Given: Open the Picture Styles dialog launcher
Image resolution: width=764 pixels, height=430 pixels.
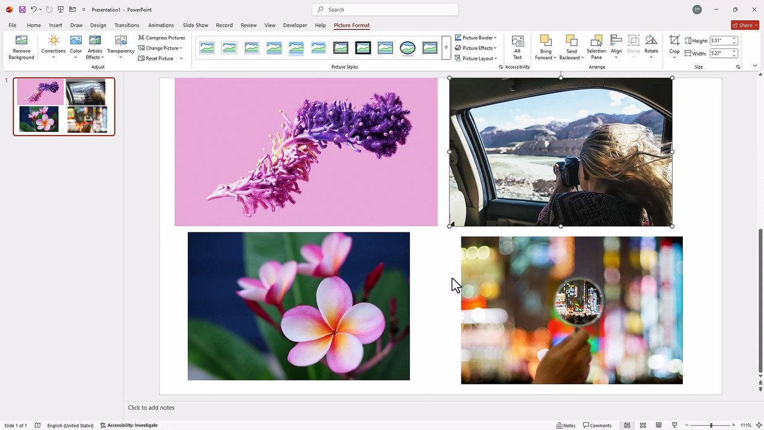Looking at the screenshot, I should coord(501,67).
